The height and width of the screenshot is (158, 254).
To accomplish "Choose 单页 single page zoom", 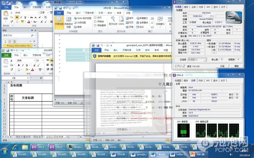I will pyautogui.click(x=130, y=18).
